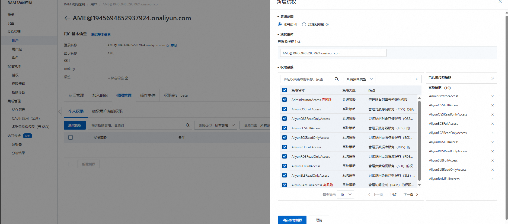Refresh the policy list
Viewport: 508px width, 224px height.
417,79
